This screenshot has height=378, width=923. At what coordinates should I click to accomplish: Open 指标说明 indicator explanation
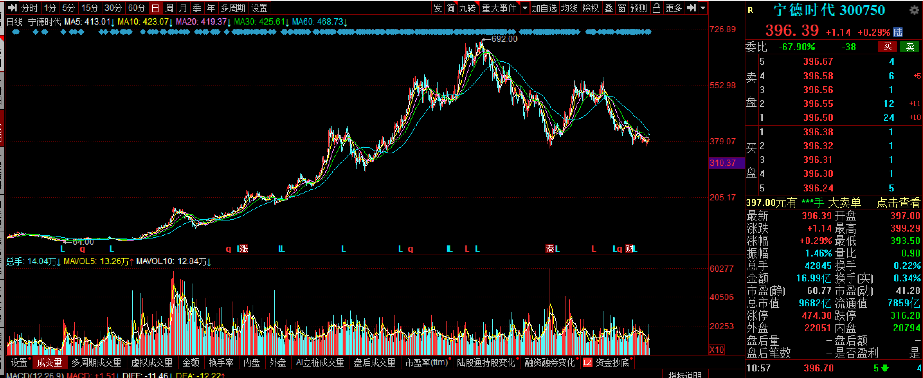[685, 375]
